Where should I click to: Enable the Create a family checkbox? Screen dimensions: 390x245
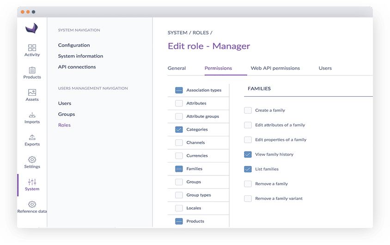(248, 111)
